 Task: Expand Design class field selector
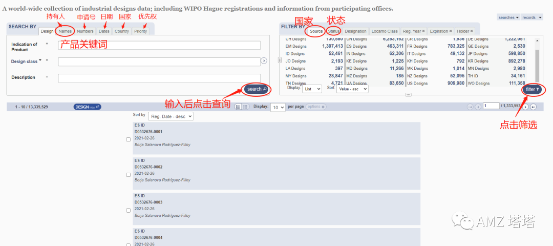point(26,61)
